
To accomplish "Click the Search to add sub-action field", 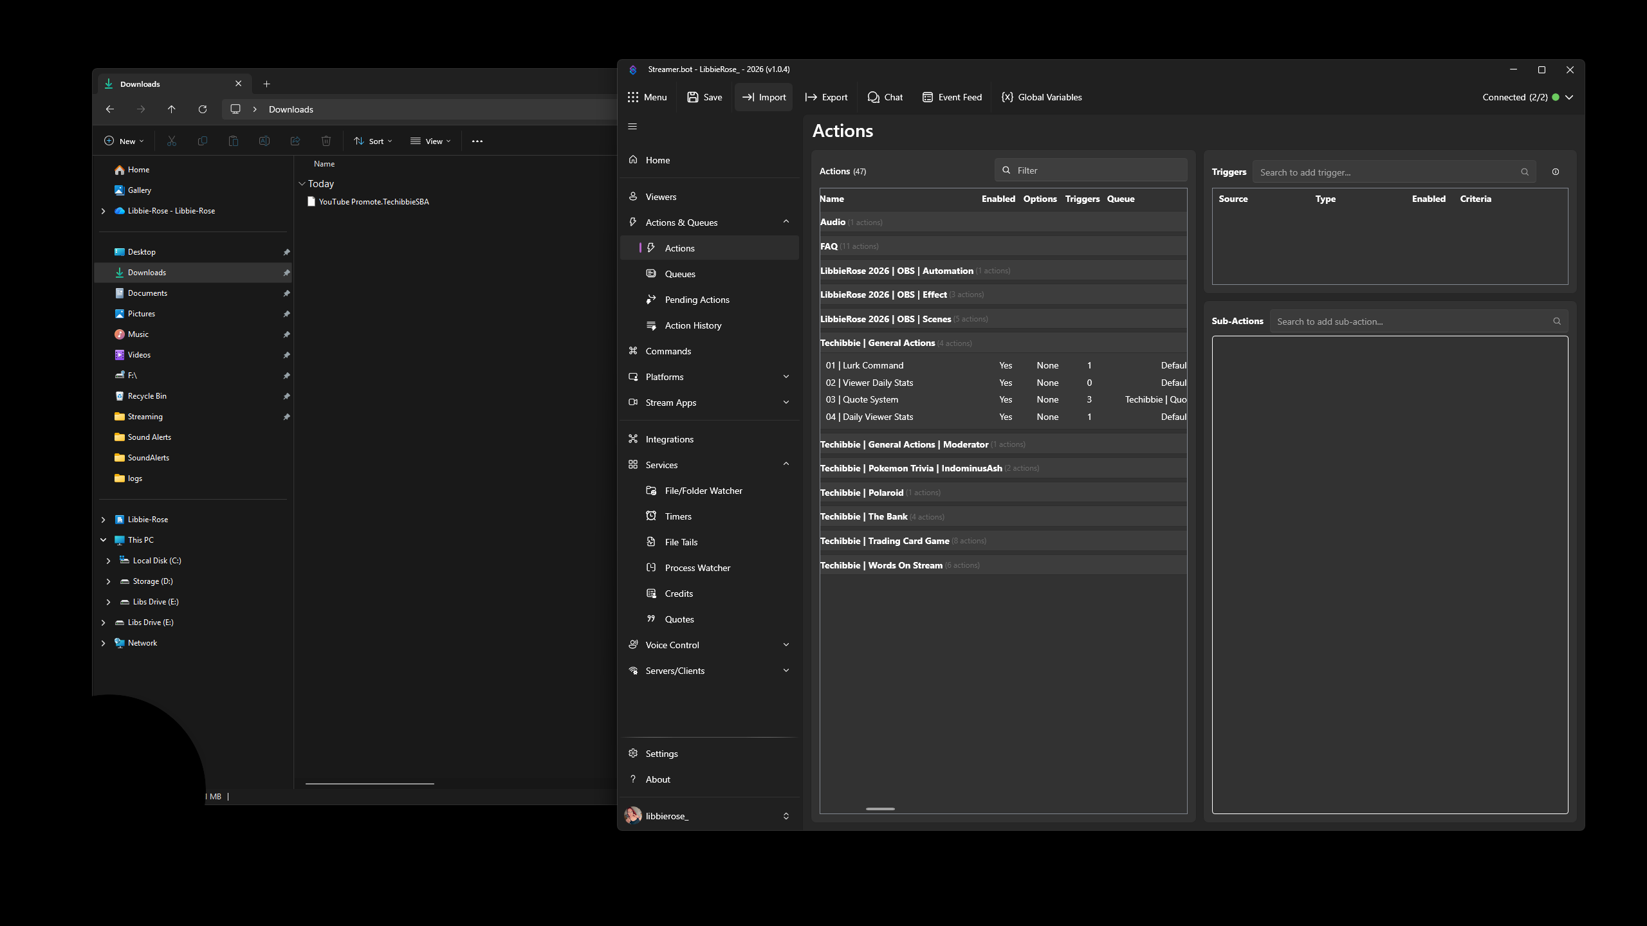I will tap(1419, 322).
